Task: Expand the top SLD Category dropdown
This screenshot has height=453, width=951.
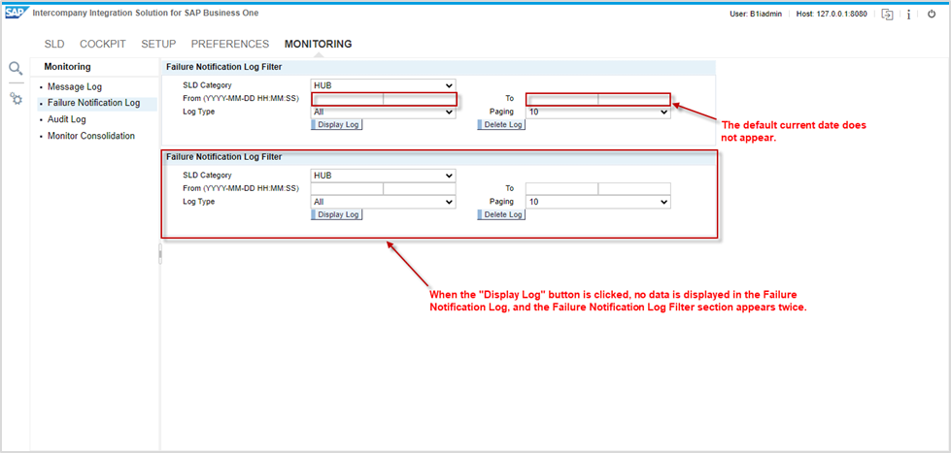Action: 383,85
